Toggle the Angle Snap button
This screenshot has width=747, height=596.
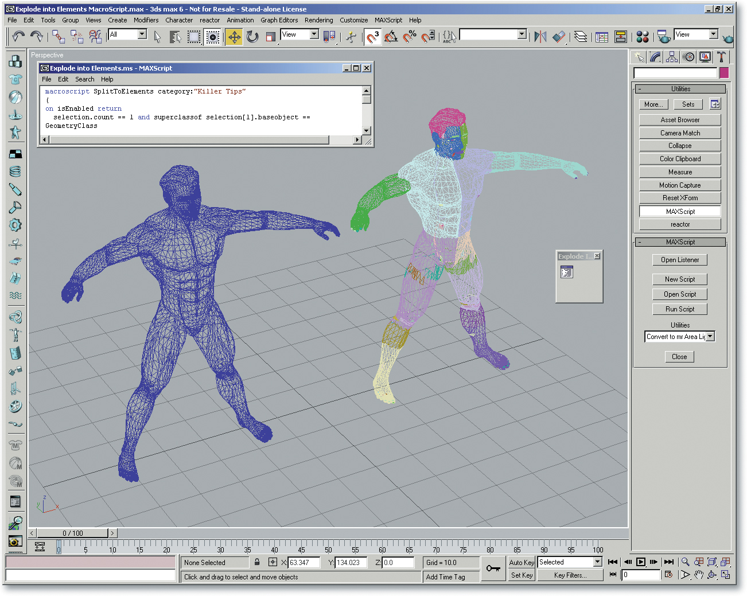click(391, 37)
